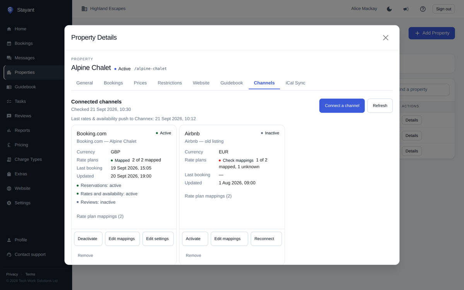Click the Alpine Chalet property title
The width and height of the screenshot is (464, 290).
tap(91, 68)
